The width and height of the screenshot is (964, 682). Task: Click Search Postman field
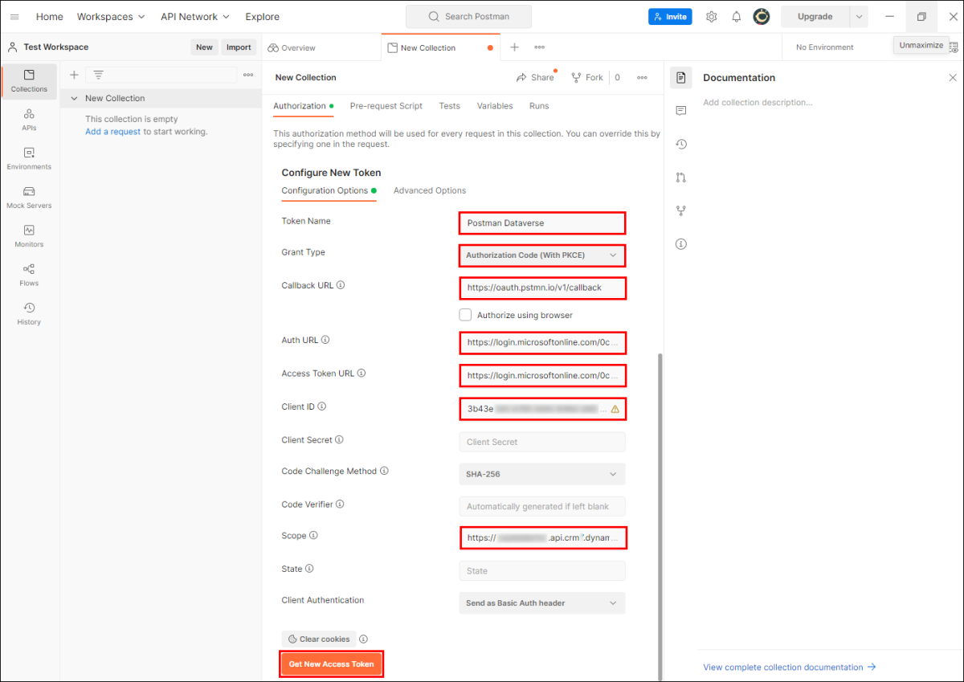point(468,17)
